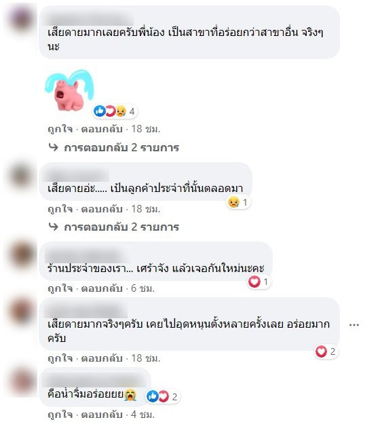Reply to the first comment with ตอบกลับ
The image size is (365, 422).
pyautogui.click(x=102, y=129)
